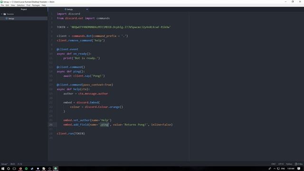This screenshot has height=171, width=304.
Task: Click on 'async def on_ready' line
Action: click(x=74, y=54)
